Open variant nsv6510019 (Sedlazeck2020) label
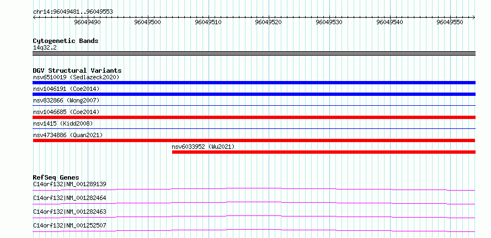The height and width of the screenshot is (238, 491). coord(76,77)
